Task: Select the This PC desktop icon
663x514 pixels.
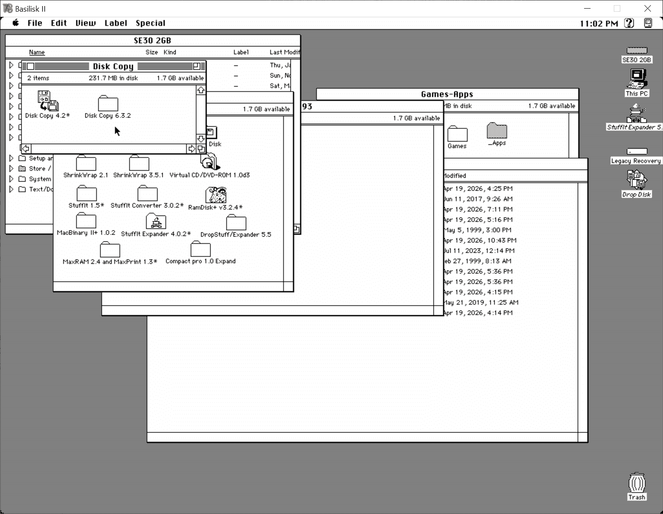Action: (636, 78)
